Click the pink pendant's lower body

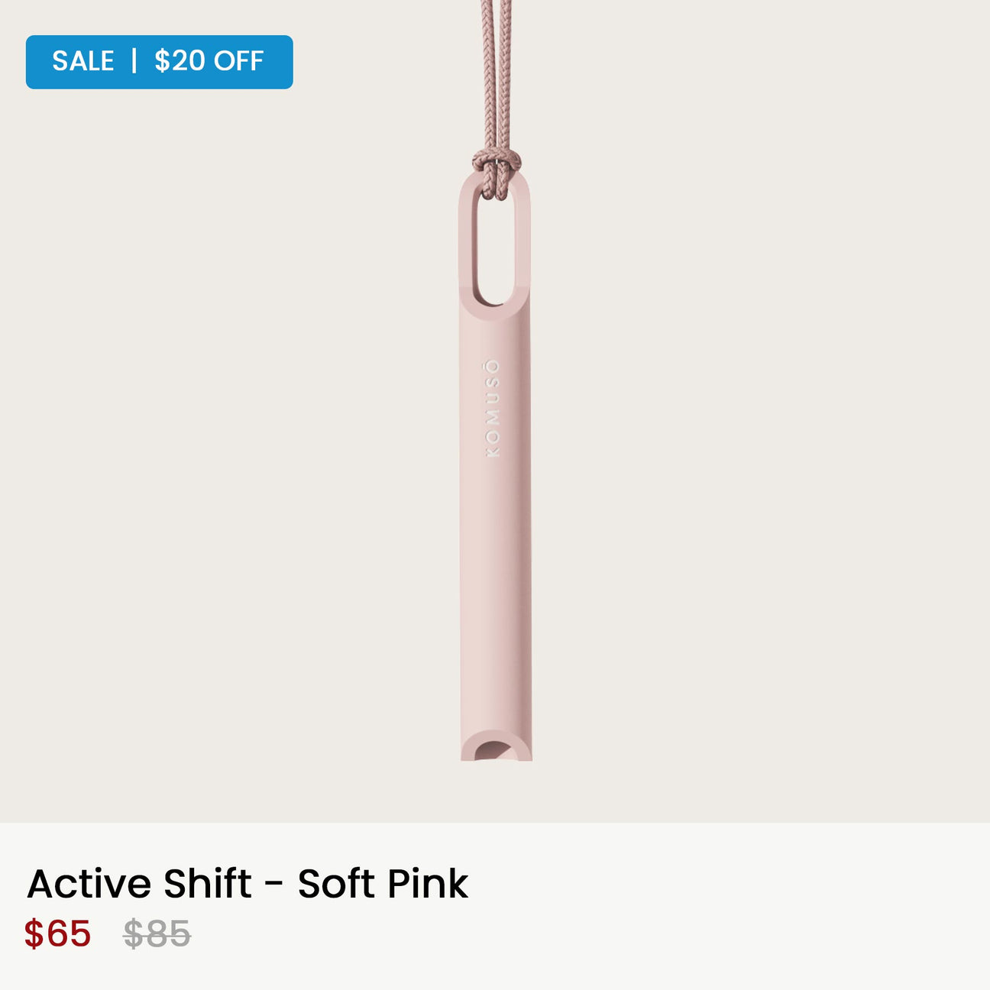coord(495,611)
